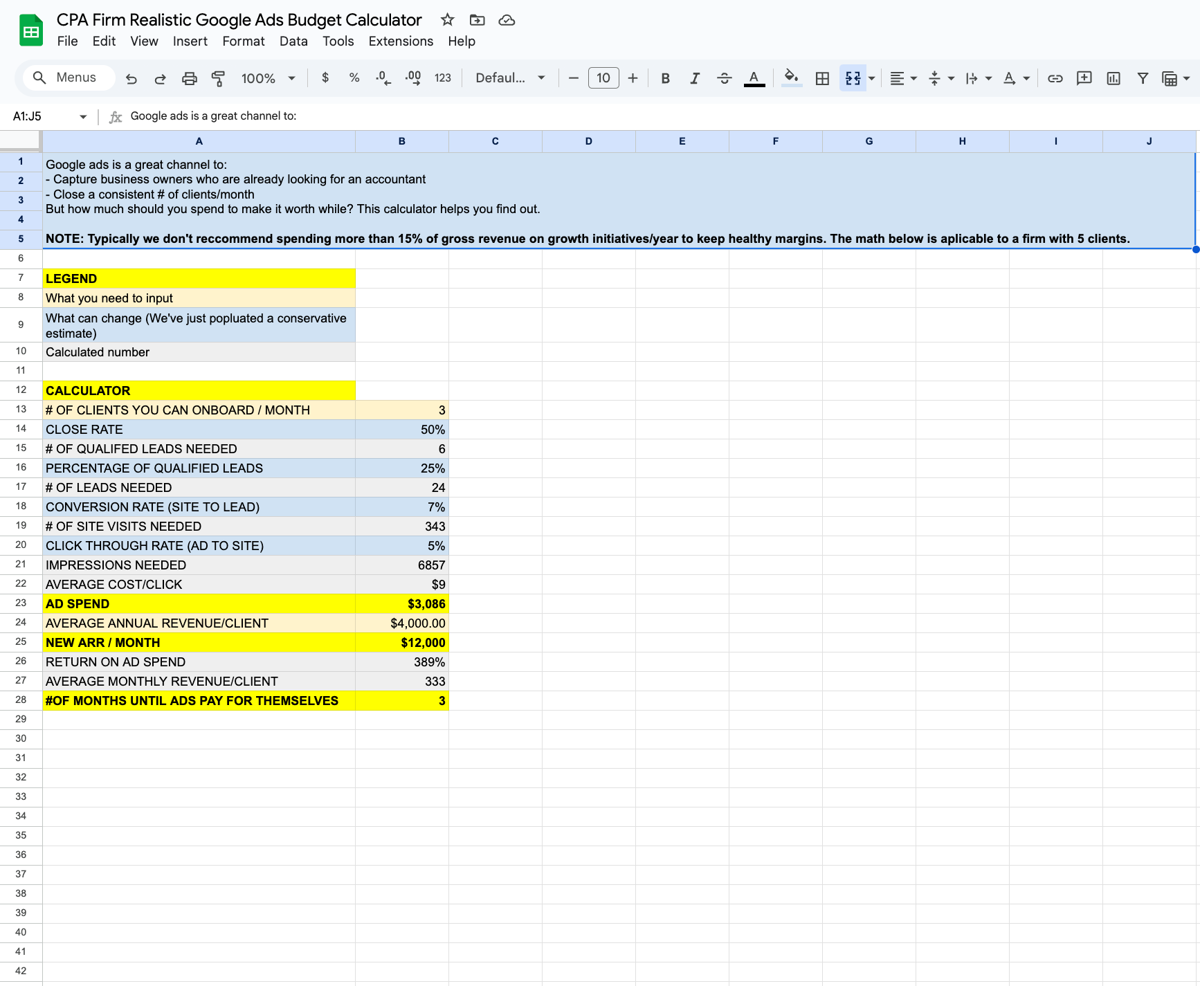Undo the last action
Viewport: 1200px width, 986px height.
[131, 78]
